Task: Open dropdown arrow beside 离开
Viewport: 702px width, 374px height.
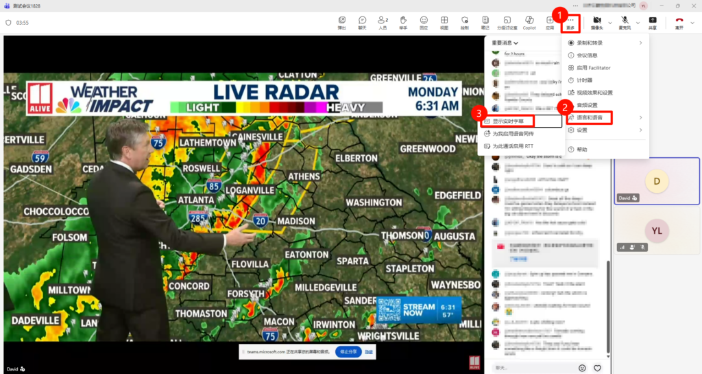Action: pyautogui.click(x=692, y=23)
